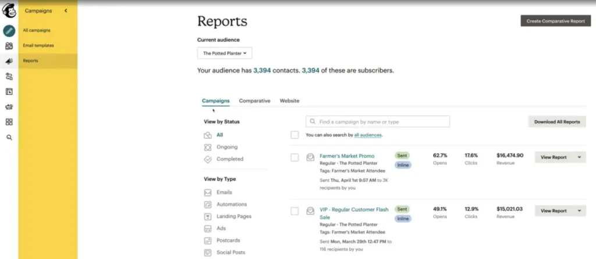Viewport: 596px width, 259px height.
Task: Click Create Comparative Report button
Action: [x=555, y=21]
